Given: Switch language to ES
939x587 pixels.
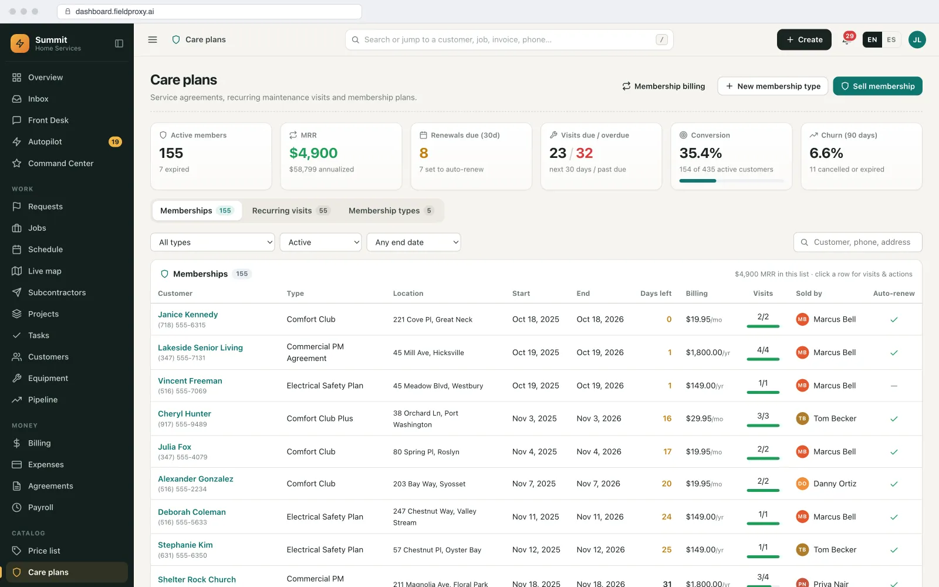Looking at the screenshot, I should click(891, 40).
